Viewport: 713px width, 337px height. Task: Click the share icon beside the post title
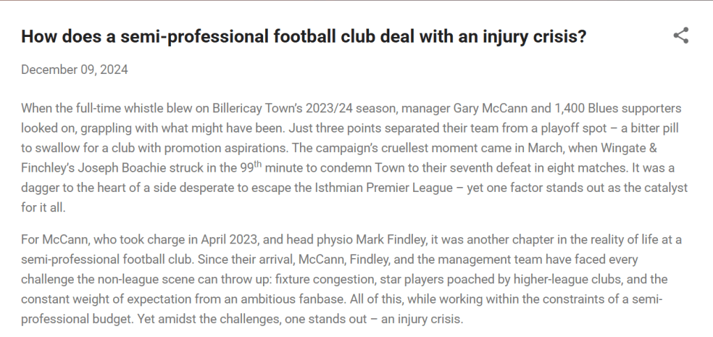pos(681,36)
